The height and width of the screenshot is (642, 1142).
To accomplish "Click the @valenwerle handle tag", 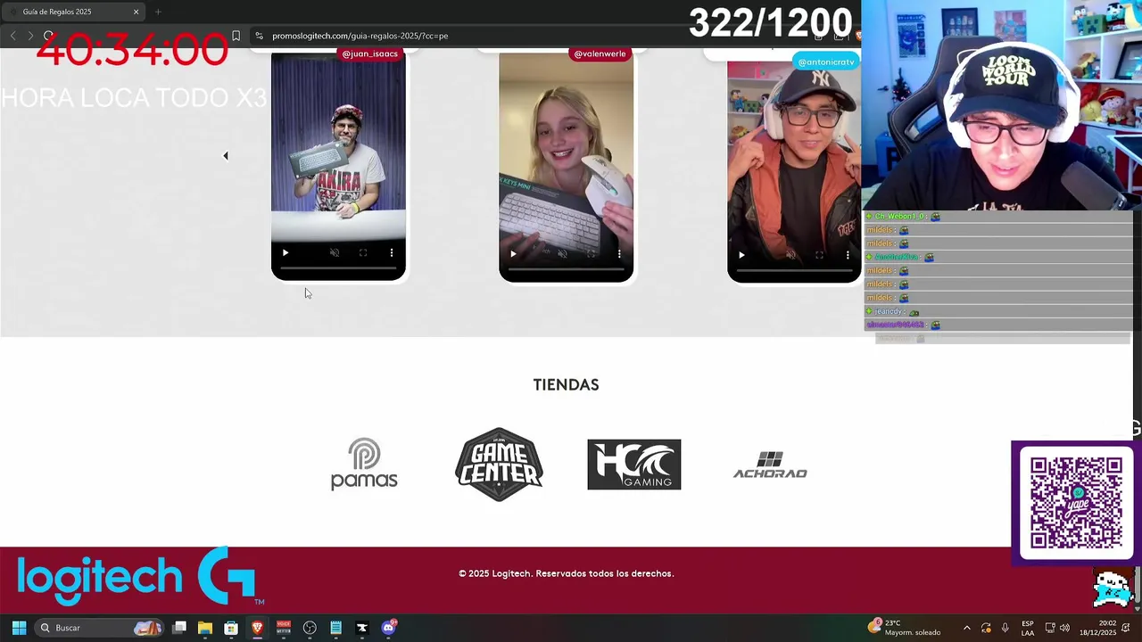I will 600,53.
